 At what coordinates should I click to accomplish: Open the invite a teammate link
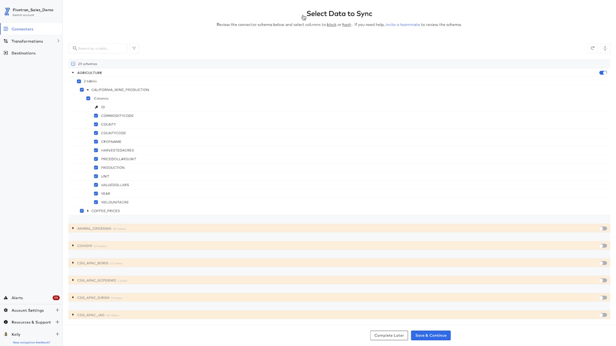(x=402, y=25)
